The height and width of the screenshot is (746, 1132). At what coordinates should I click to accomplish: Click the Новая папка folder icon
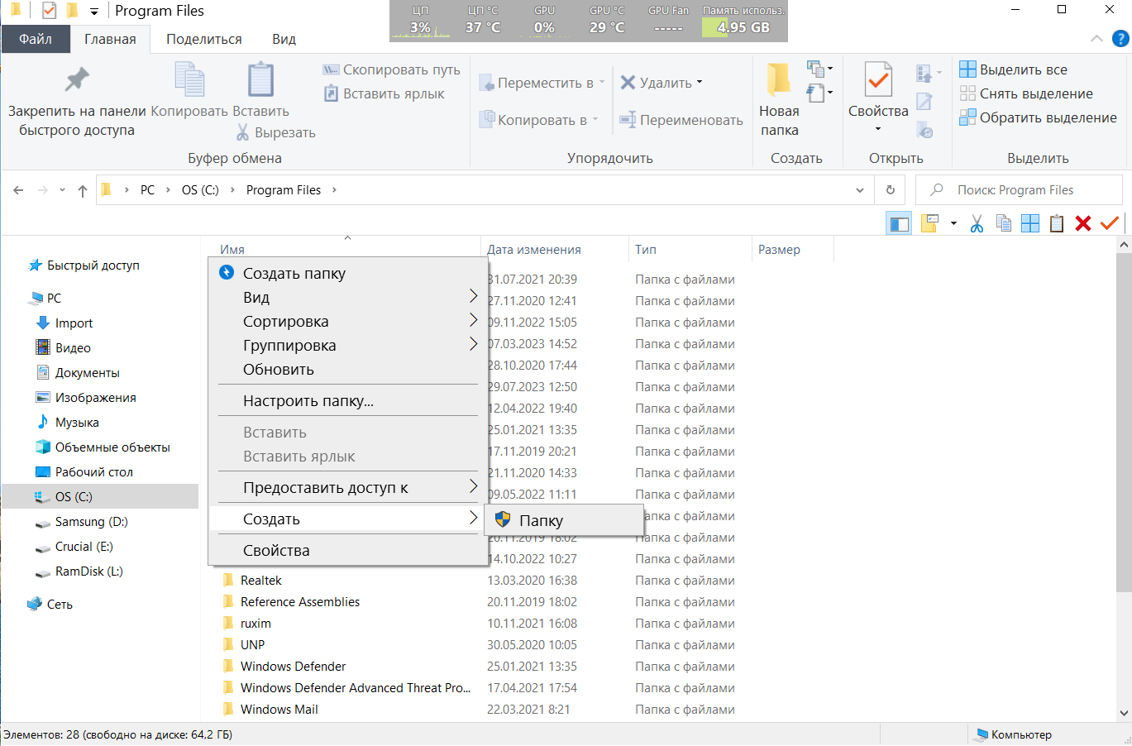779,79
